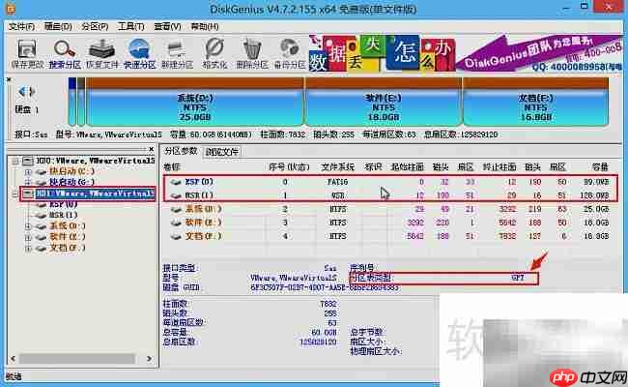Collapse the HD0 disk tree node

15,162
